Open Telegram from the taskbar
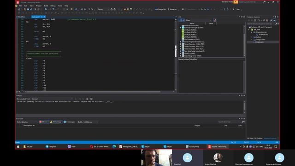Screen dimensions: 295x166 (x=51, y=147)
